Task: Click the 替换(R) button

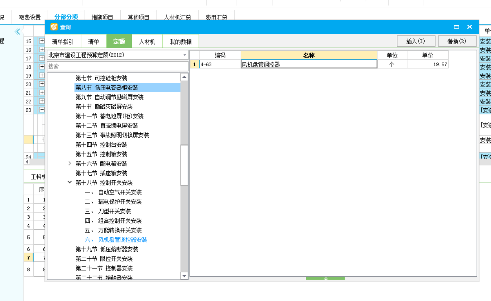Action: pyautogui.click(x=457, y=41)
